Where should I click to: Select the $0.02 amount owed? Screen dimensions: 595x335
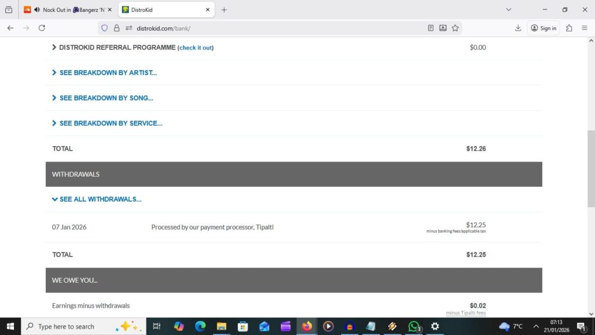point(478,305)
